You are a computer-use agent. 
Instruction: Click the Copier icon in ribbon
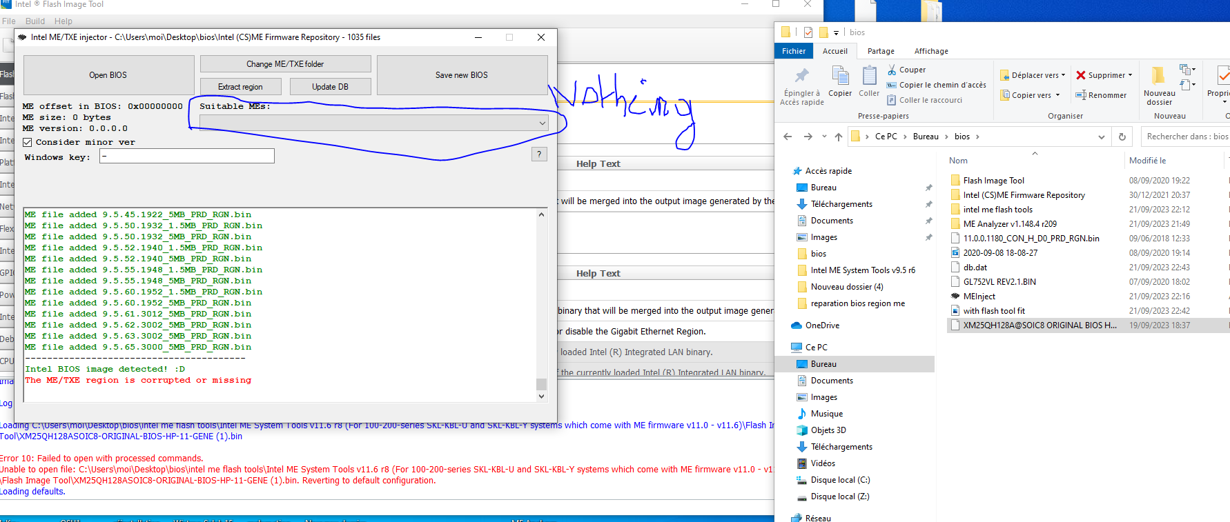pos(839,75)
